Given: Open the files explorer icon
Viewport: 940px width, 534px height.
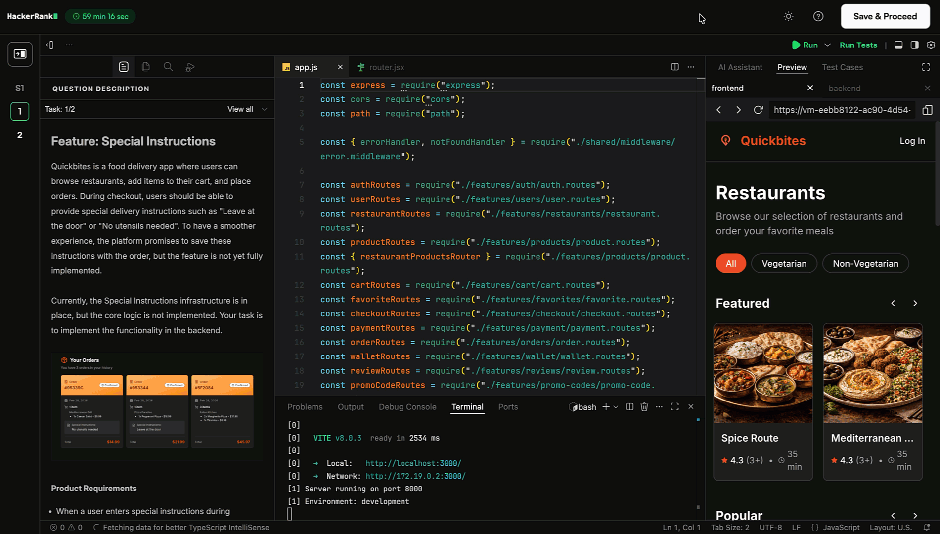Looking at the screenshot, I should [x=146, y=67].
